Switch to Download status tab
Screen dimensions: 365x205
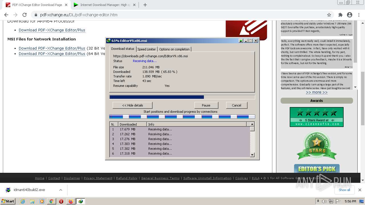point(123,49)
